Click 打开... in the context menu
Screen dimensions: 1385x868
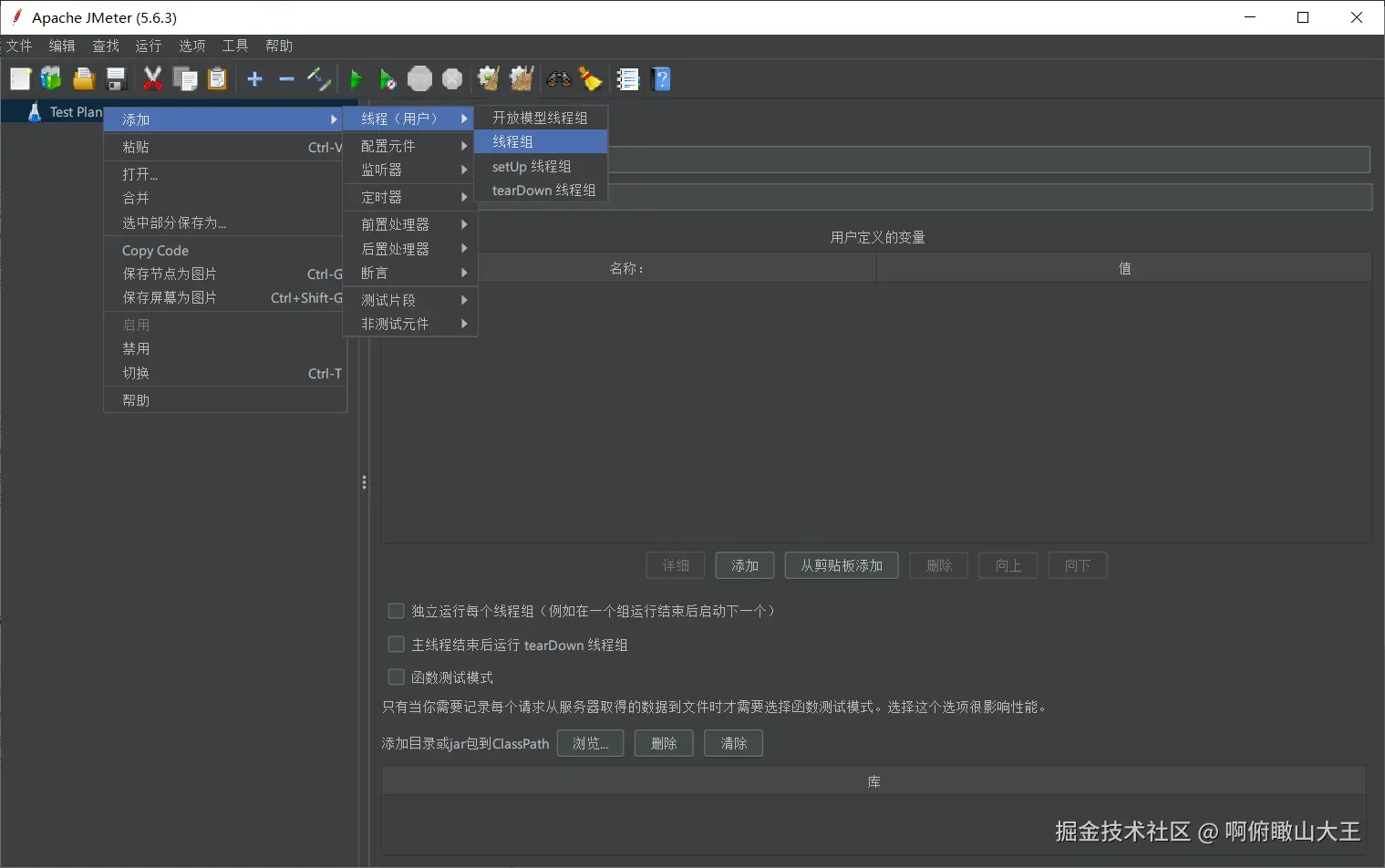click(x=225, y=174)
